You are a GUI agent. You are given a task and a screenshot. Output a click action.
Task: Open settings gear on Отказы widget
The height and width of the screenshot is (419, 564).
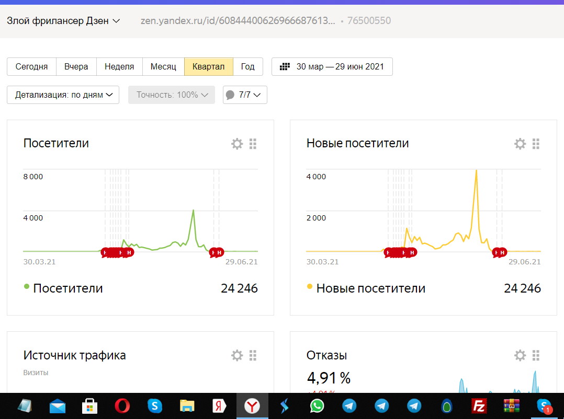click(x=520, y=355)
